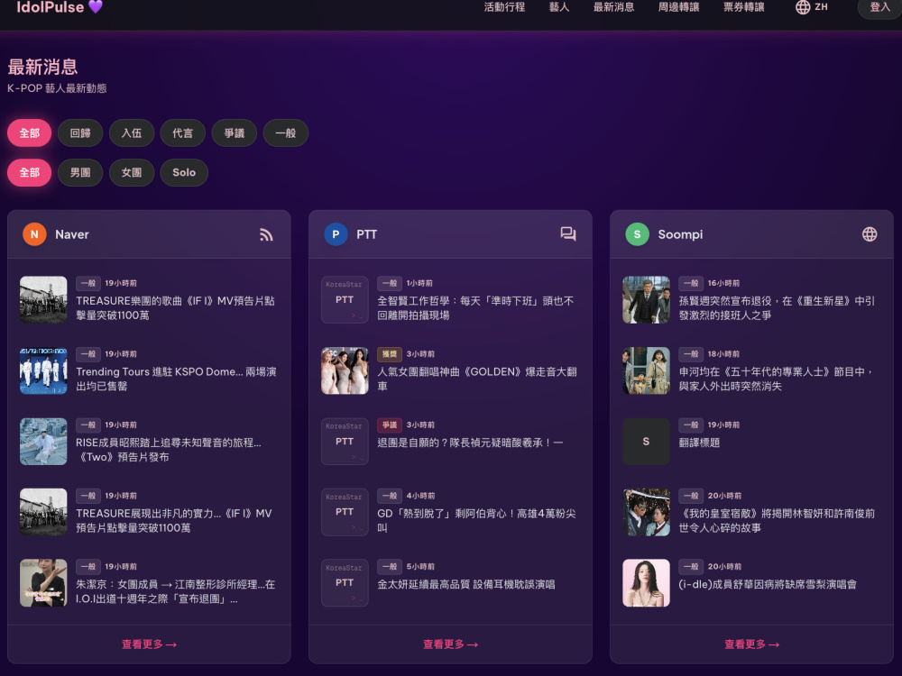Open 朱潔京：女團成員 江南整形診所經理 headline
Screen dimensions: 902x676
[176, 591]
